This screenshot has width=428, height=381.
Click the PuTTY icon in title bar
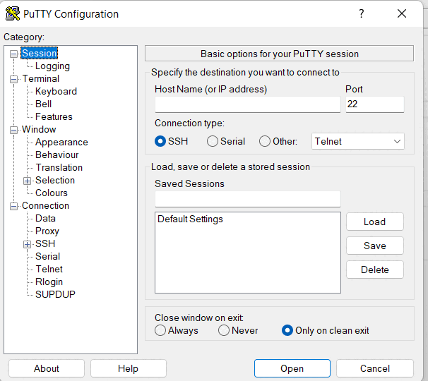coord(13,13)
